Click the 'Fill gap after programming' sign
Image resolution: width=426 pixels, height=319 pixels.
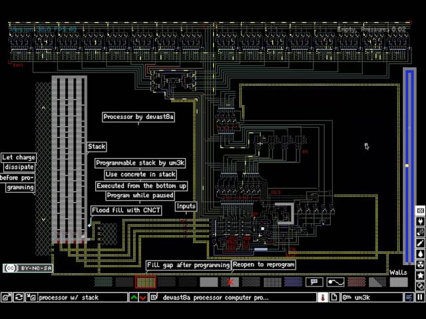click(x=188, y=265)
